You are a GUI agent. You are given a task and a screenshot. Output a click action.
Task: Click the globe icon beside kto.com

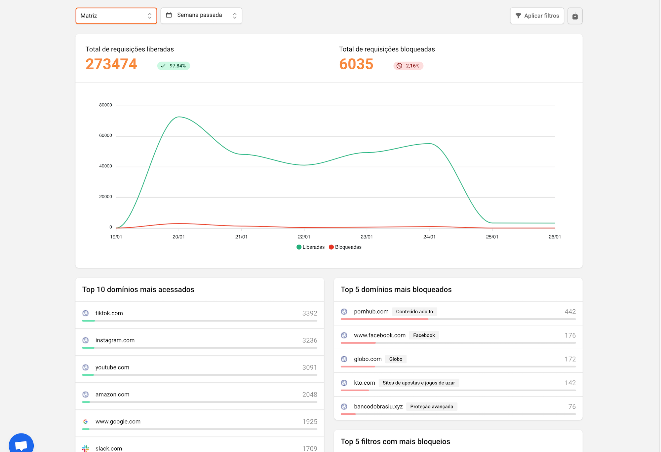click(x=344, y=383)
